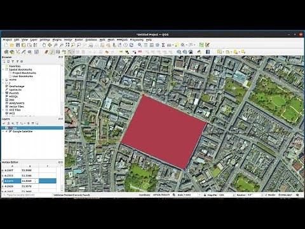
Task: Select the Favorites item in Browser
Action: [x=15, y=66]
